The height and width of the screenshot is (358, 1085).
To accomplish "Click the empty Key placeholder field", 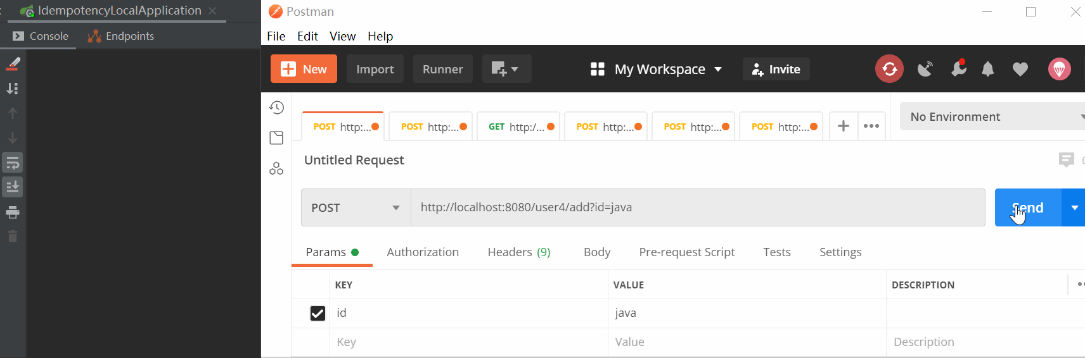I will (x=469, y=342).
